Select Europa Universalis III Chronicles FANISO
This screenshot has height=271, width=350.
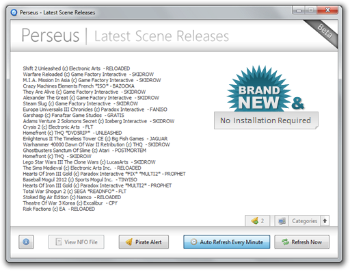95,109
